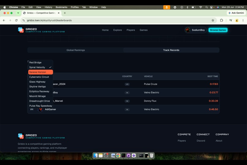The image size is (247, 165).
Task: Click the Browse Games button
Action: click(218, 30)
